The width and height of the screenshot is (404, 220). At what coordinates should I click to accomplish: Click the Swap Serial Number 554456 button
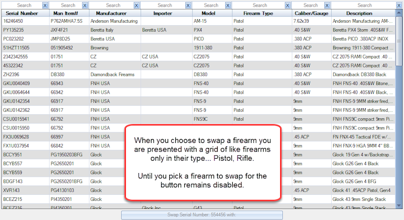[201, 215]
